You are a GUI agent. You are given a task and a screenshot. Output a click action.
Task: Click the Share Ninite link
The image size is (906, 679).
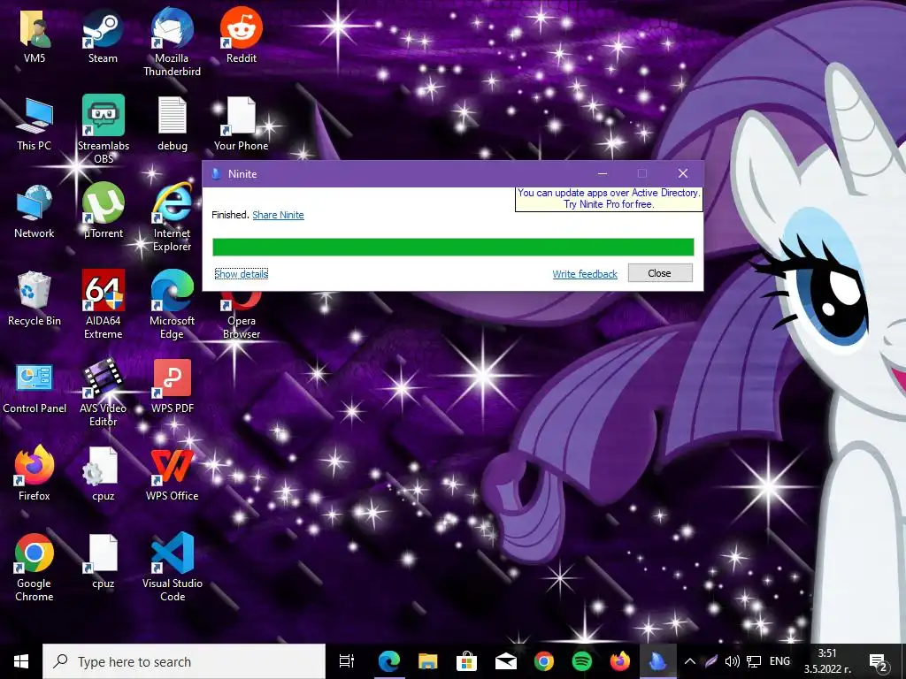pos(278,215)
